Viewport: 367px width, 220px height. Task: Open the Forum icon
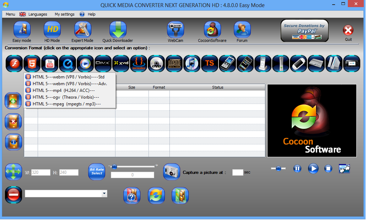[242, 29]
